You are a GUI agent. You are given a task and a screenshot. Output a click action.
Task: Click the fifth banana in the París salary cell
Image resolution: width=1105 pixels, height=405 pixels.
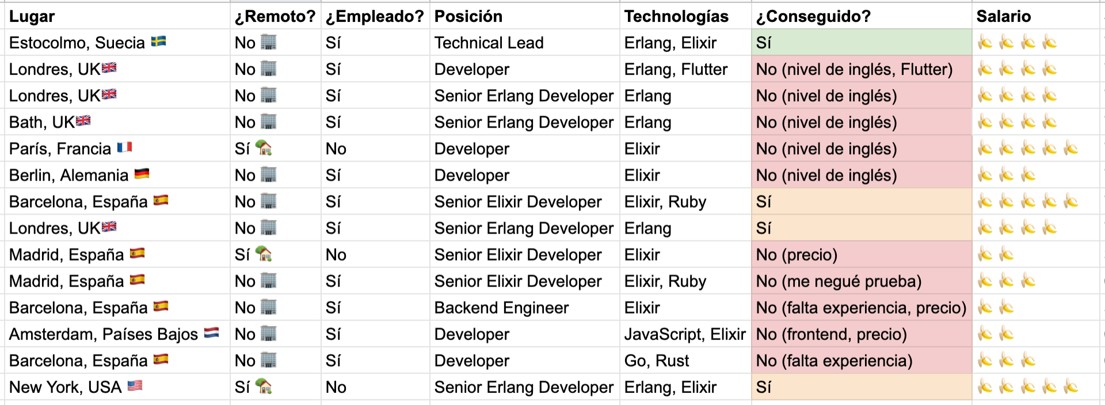(1070, 148)
